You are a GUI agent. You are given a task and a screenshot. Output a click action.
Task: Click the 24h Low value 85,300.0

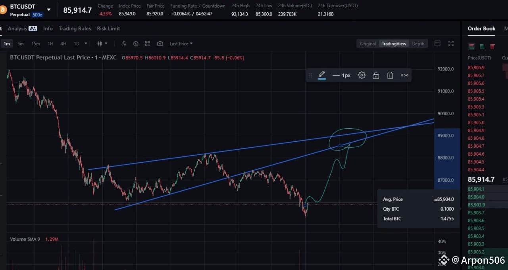[264, 14]
